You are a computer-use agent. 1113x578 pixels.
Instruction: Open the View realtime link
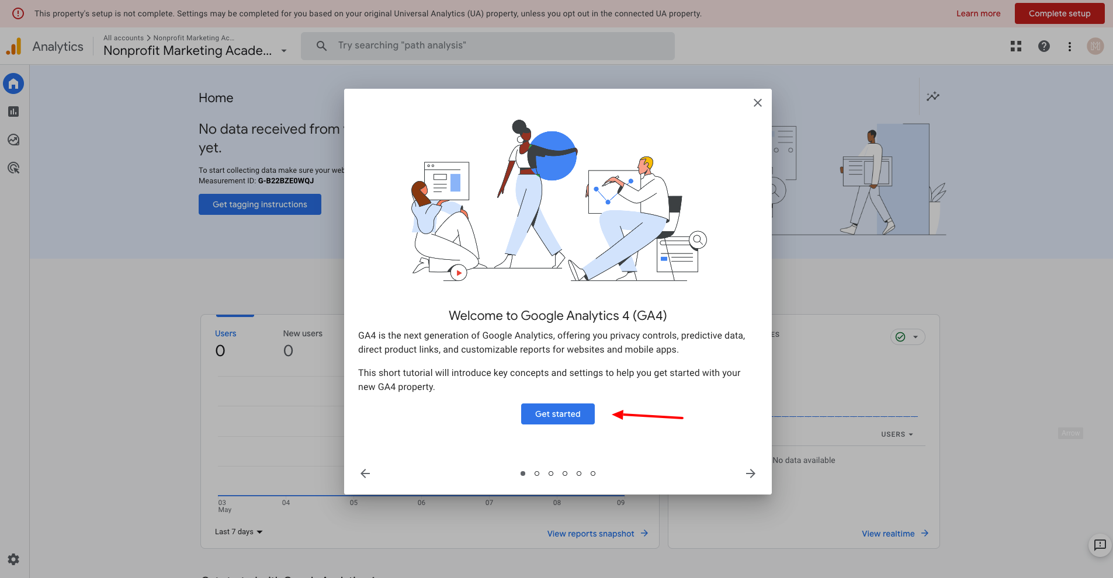tap(895, 534)
